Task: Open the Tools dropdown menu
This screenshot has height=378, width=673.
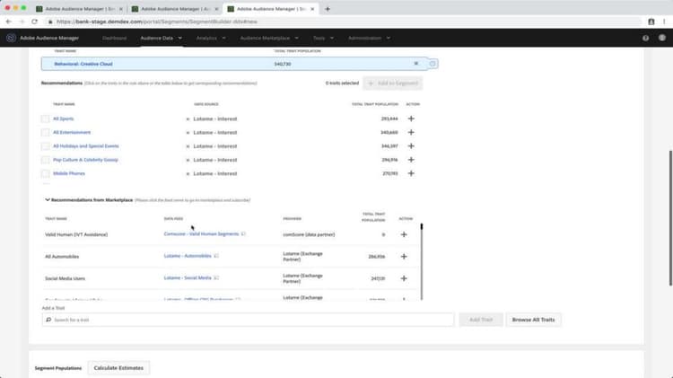Action: click(323, 38)
